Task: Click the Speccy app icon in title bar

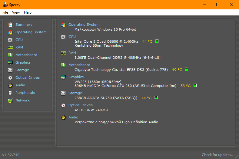Action: 5,5
